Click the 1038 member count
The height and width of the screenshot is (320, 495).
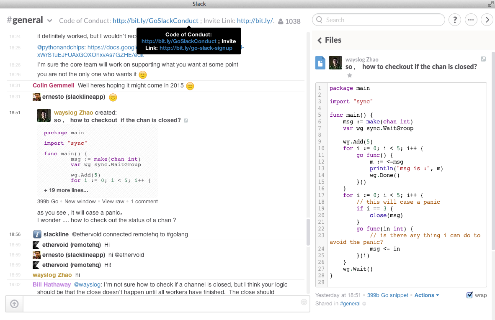point(293,21)
